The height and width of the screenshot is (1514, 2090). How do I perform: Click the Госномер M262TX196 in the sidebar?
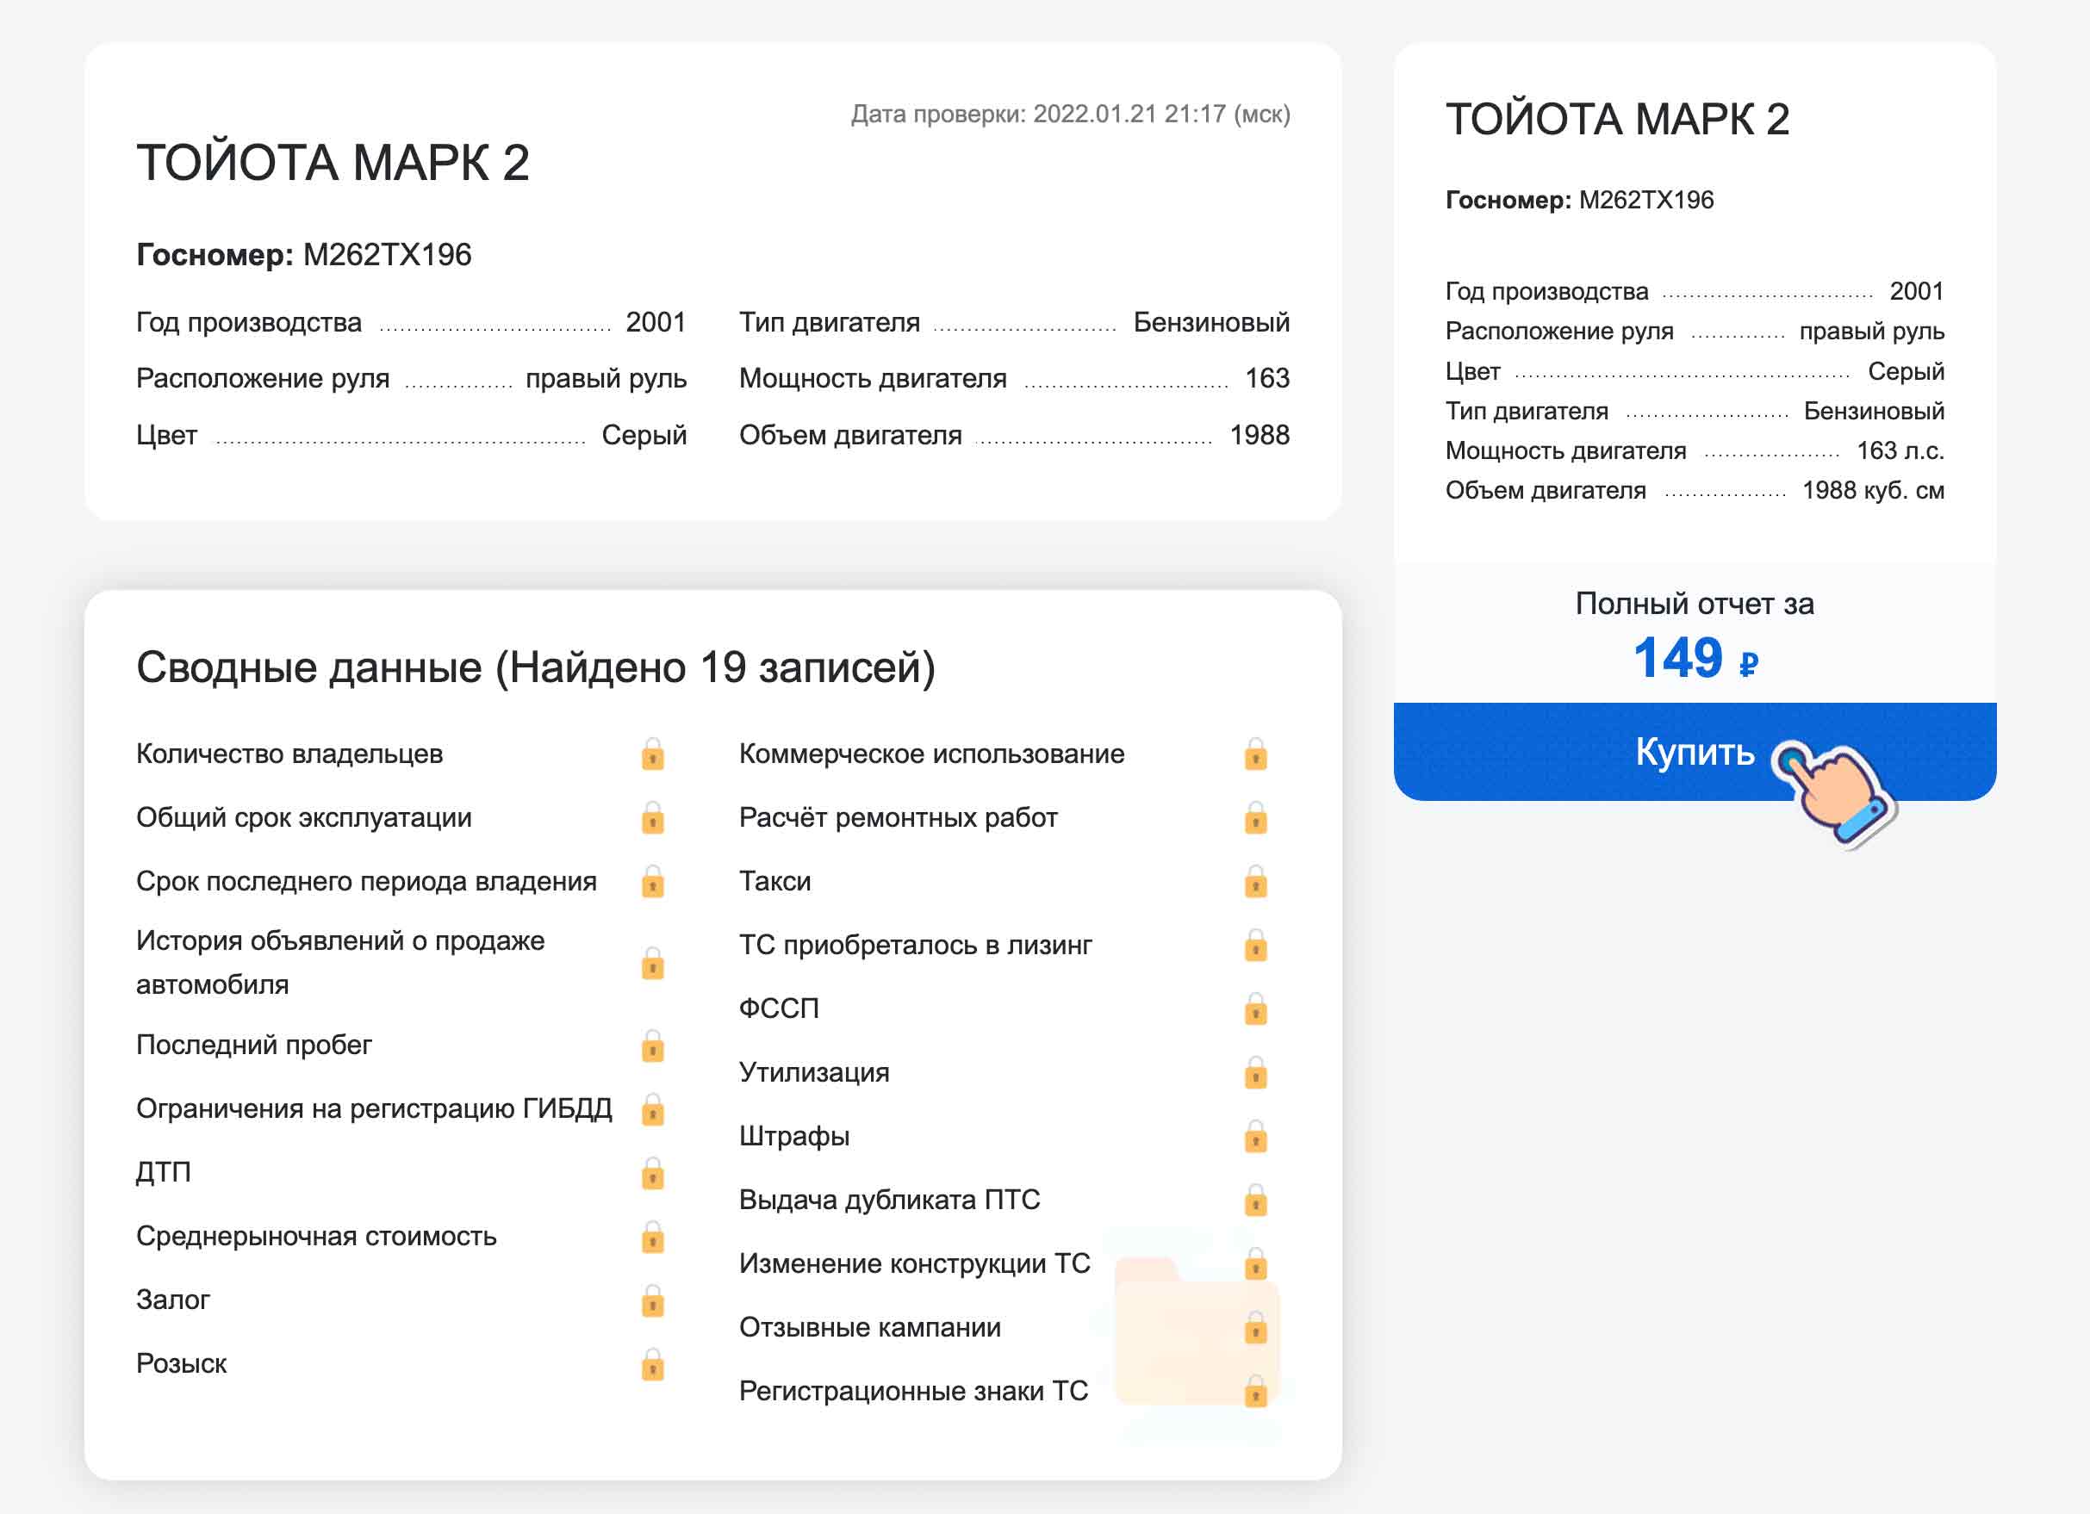point(1579,200)
